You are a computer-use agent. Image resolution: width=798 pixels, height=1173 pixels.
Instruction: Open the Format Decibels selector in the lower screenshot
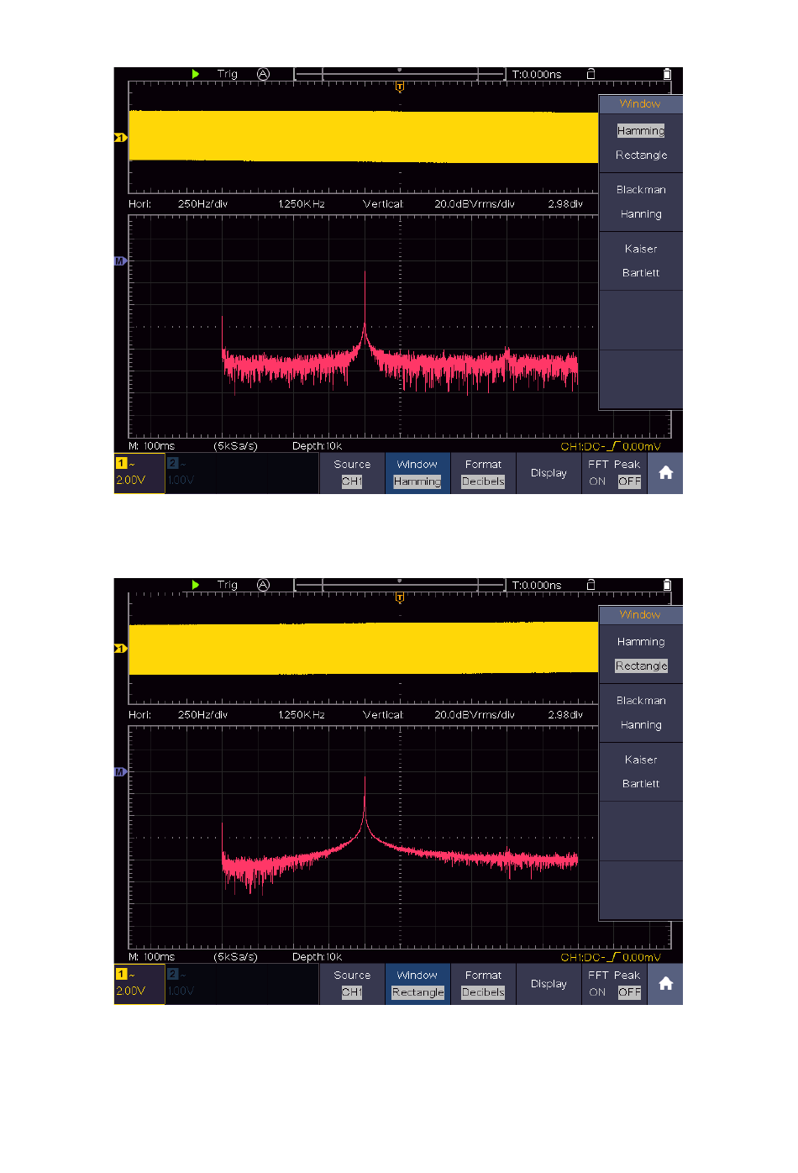(x=483, y=984)
